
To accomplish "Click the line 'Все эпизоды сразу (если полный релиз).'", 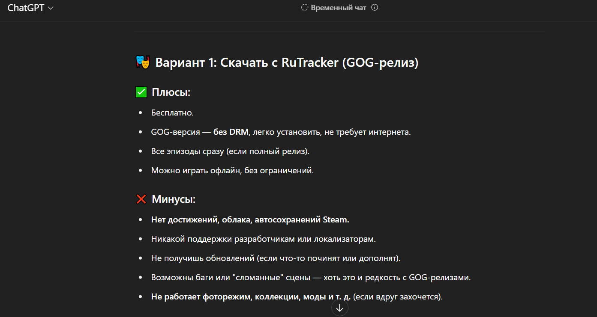I will point(230,151).
